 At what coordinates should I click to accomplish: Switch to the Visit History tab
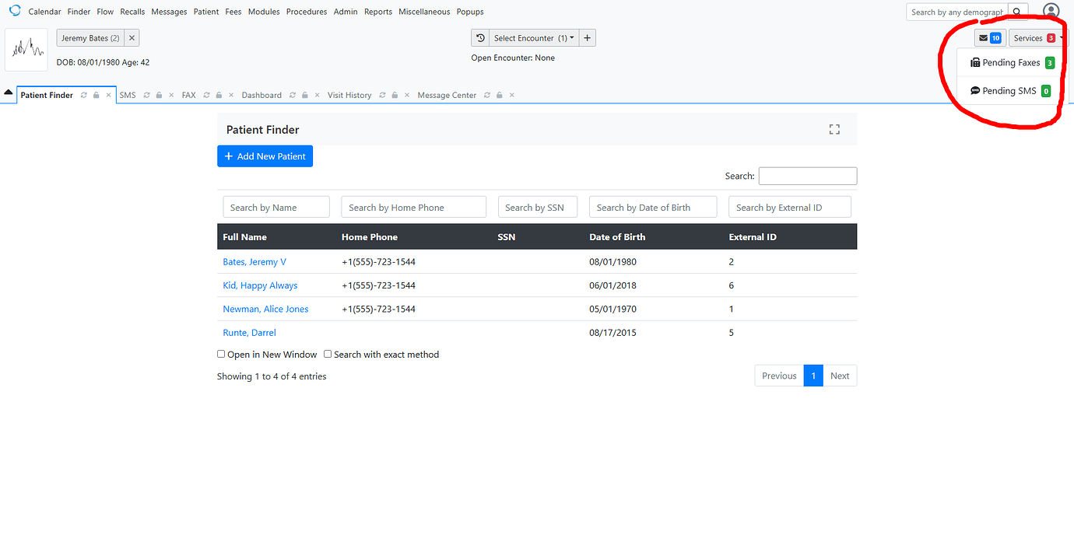[x=349, y=94]
